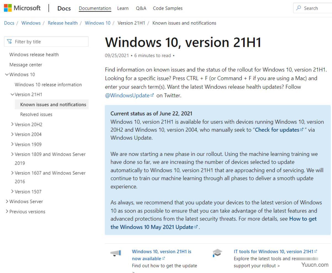This screenshot has width=332, height=273.
Task: Select Windows 10 release information in sidebar
Action: click(49, 84)
